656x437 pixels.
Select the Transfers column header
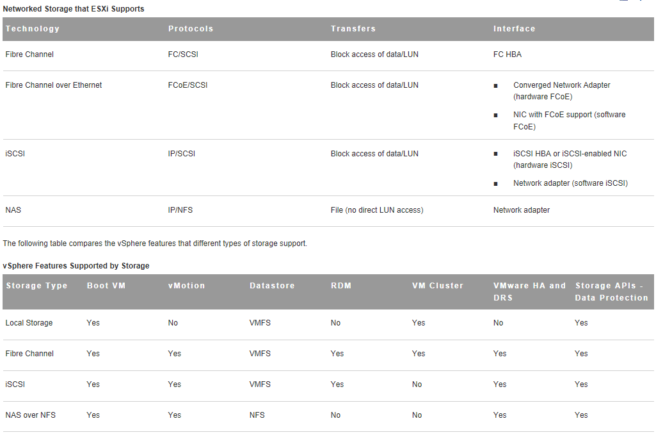click(353, 29)
